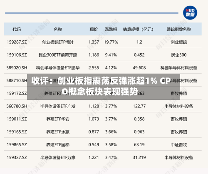Image resolution: width=208 pixels, height=174 pixels.
Task: Click the name 养殖ETF国泰
Action: pos(58,145)
